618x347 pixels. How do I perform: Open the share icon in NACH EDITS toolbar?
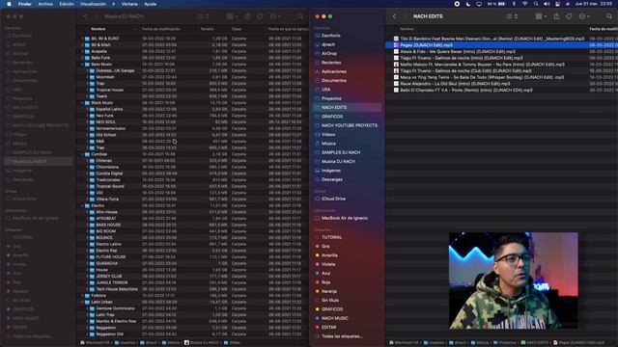coord(556,16)
